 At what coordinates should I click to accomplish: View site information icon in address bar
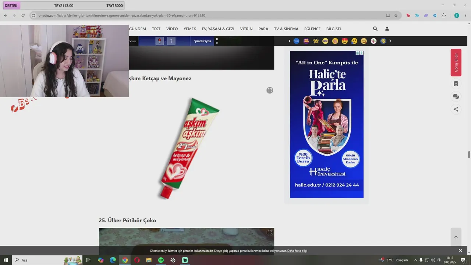tap(33, 15)
